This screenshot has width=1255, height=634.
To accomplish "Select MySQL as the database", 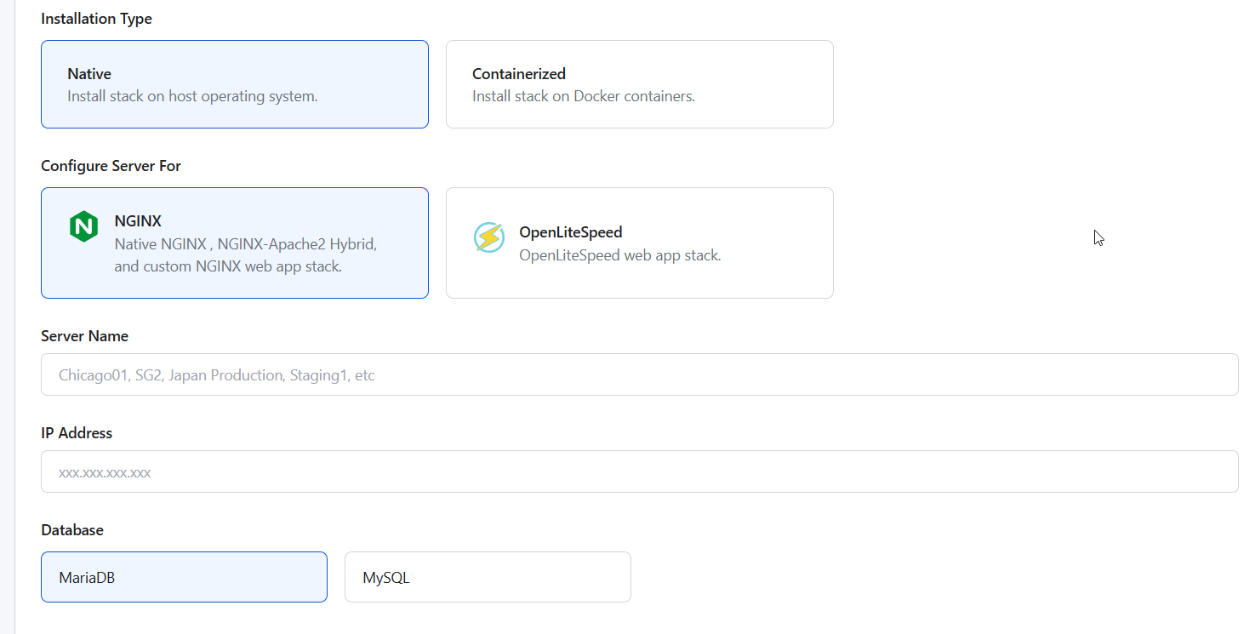I will (488, 577).
